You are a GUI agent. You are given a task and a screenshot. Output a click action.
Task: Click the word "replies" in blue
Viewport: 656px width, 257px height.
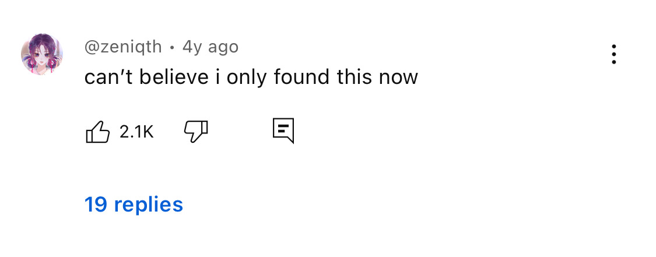coord(149,205)
